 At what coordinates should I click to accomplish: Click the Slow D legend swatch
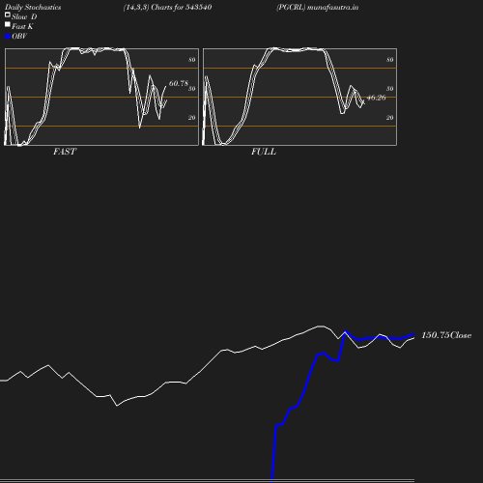(8, 14)
